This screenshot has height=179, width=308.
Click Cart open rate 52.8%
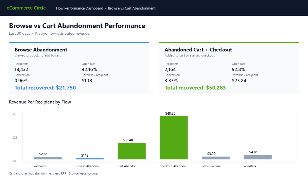[238, 69]
